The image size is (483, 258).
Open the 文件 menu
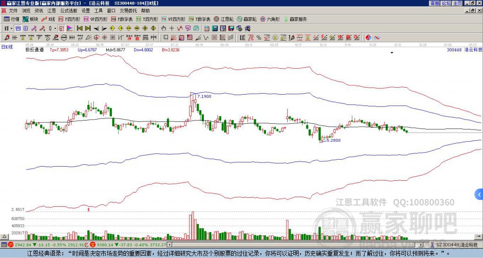click(13, 11)
